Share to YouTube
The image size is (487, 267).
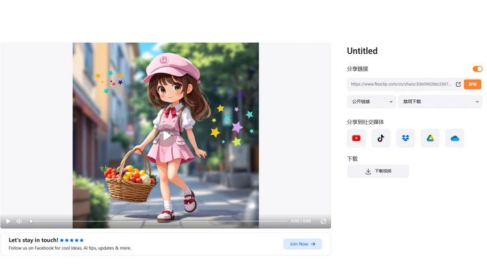(356, 138)
